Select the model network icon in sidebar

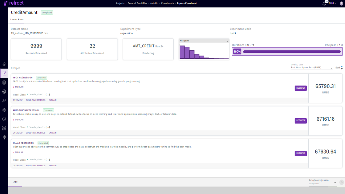click(4, 110)
